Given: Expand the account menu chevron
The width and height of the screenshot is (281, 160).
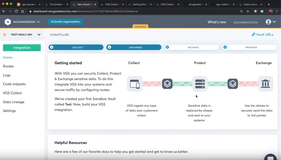Looking at the screenshot, I should point(274,22).
